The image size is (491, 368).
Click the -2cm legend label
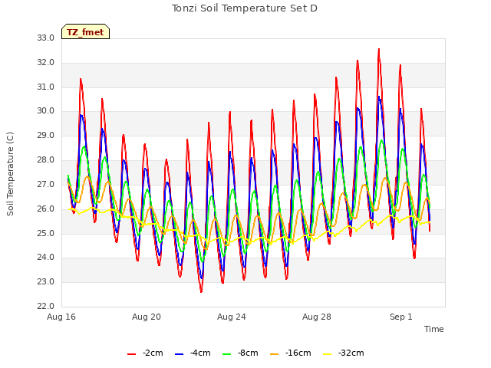coord(153,353)
